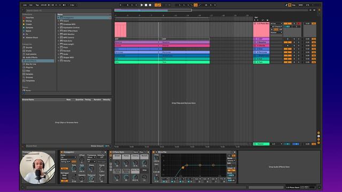Click the hot-swap icon on Arpeggiator device
Screen dimensions: 342x192
[102, 152]
